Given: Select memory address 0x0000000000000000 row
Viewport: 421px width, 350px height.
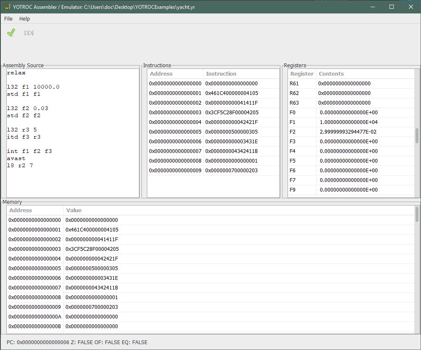Looking at the screenshot, I should pos(211,220).
